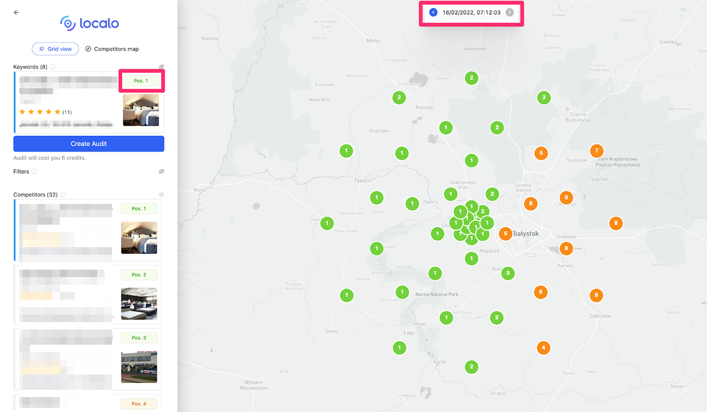Image resolution: width=707 pixels, height=412 pixels.
Task: Click the info icon next to Competitors
Action: click(x=63, y=194)
